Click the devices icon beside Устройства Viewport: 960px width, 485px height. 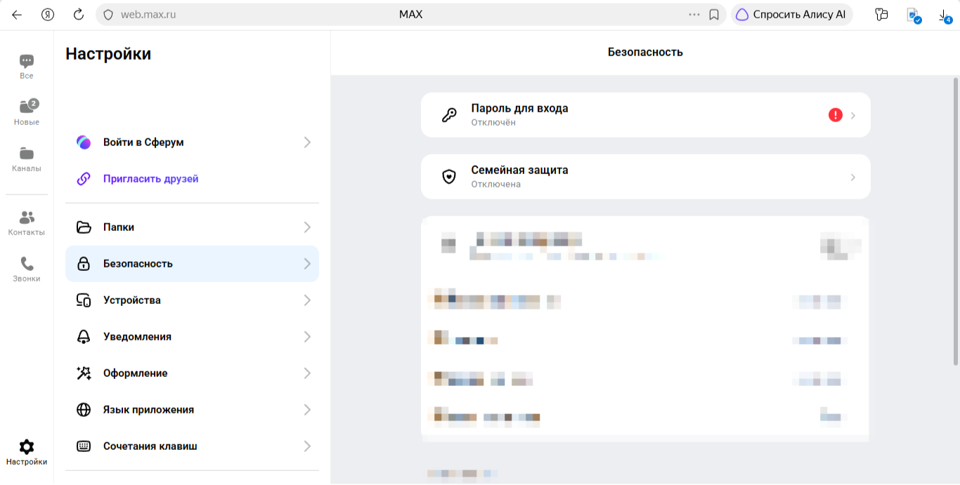[x=84, y=300]
